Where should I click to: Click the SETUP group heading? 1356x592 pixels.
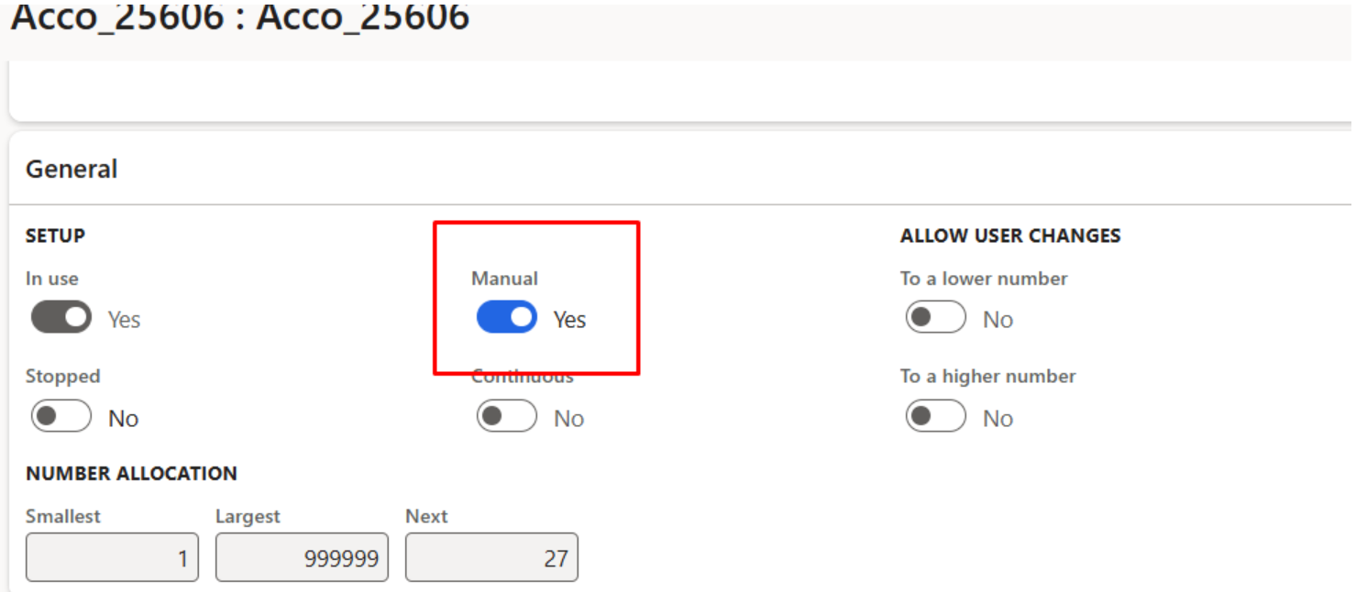click(x=55, y=236)
